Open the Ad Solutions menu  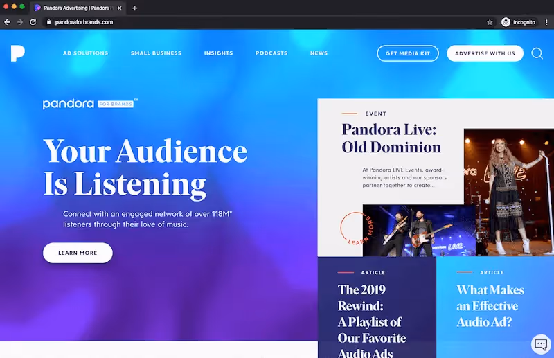[x=85, y=53]
